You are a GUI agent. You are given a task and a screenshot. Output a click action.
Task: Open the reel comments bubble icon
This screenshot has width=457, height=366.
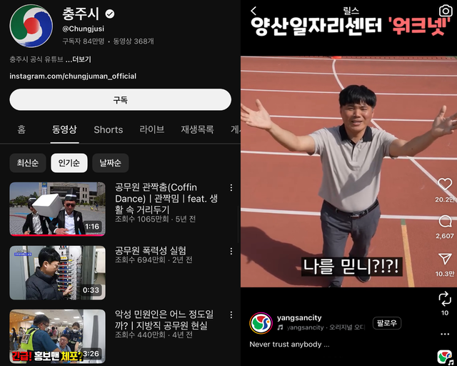pyautogui.click(x=445, y=222)
